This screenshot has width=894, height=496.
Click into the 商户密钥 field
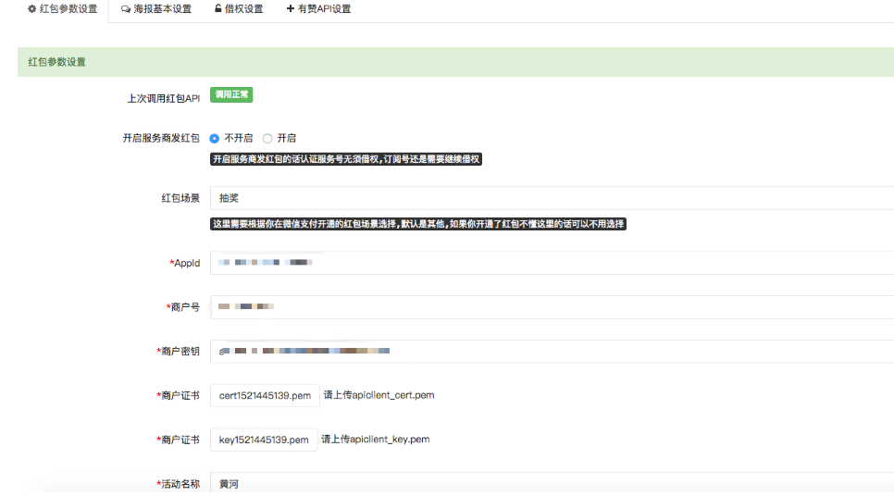pyautogui.click(x=551, y=351)
